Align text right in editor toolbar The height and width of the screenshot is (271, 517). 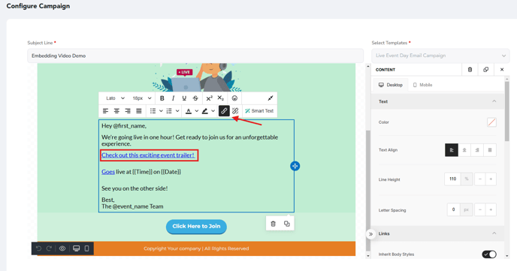tap(128, 111)
